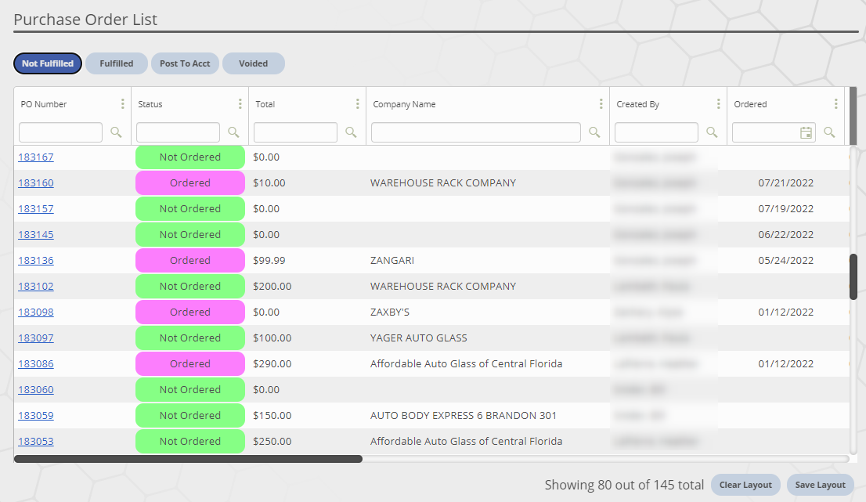Focus the Total filter field
Image resolution: width=866 pixels, height=502 pixels.
295,132
